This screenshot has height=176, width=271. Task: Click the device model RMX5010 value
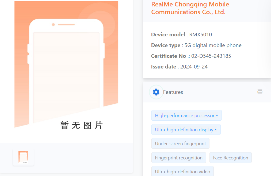tap(200, 35)
